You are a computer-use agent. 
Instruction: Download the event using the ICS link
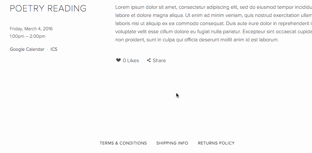54,49
